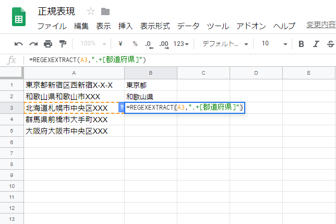The height and width of the screenshot is (224, 336).
Task: Open the ファイル menu
Action: 52,26
